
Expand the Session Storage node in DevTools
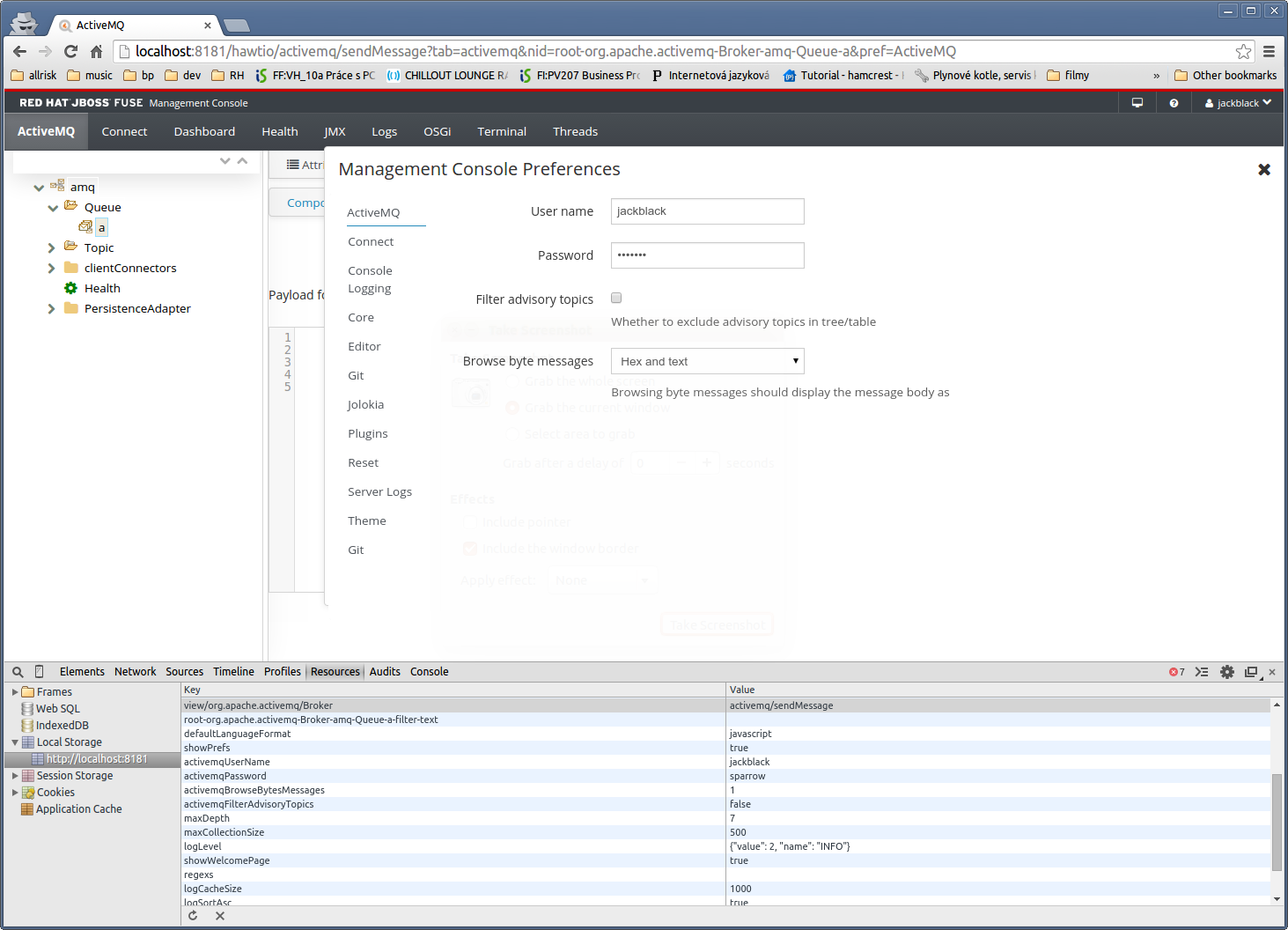pos(15,776)
